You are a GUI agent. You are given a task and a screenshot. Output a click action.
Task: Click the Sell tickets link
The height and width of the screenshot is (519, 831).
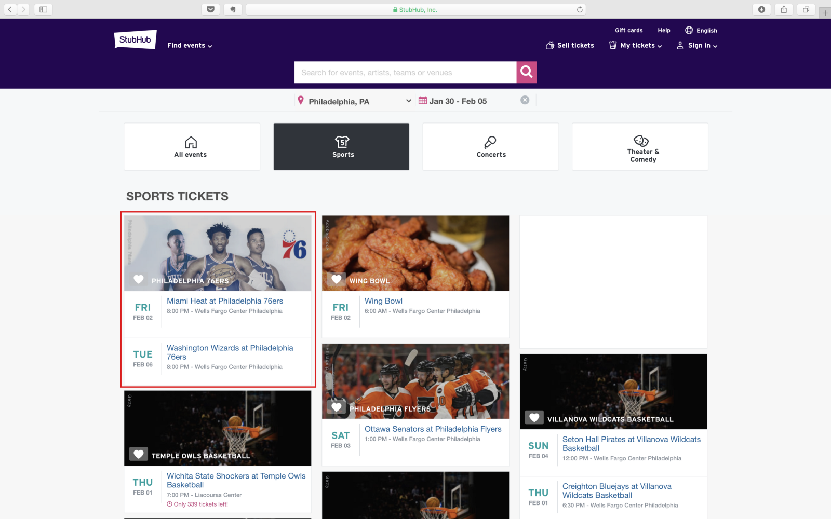point(575,46)
